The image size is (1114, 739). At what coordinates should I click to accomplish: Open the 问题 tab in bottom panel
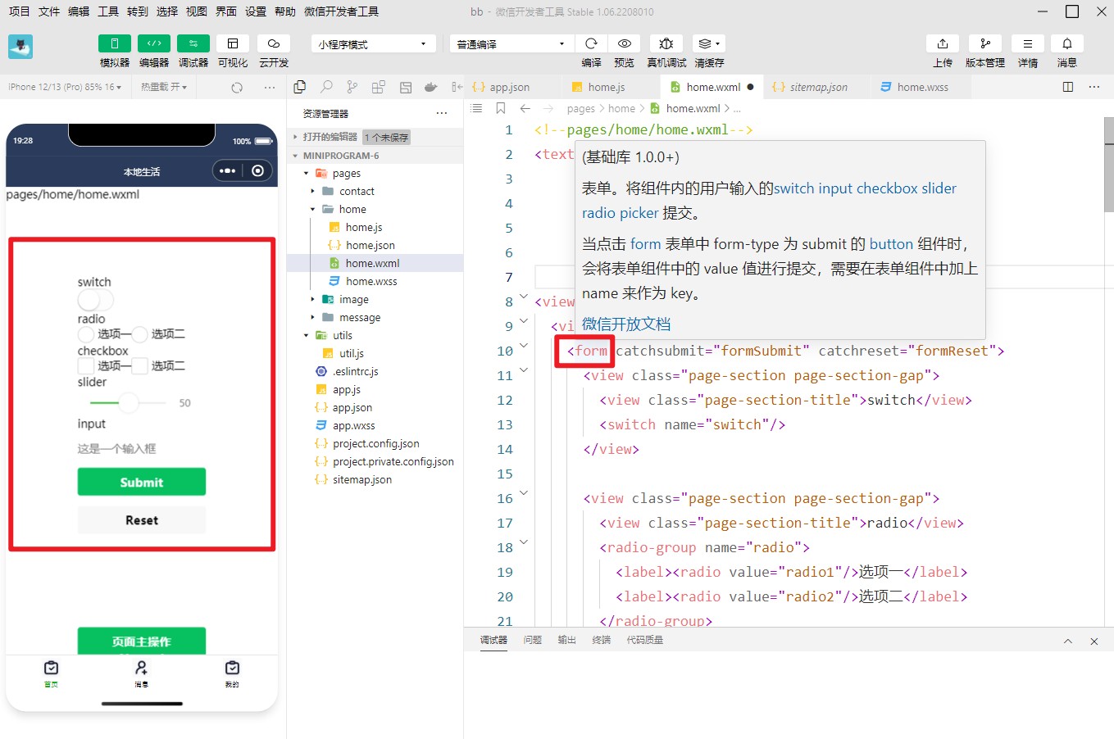point(533,640)
